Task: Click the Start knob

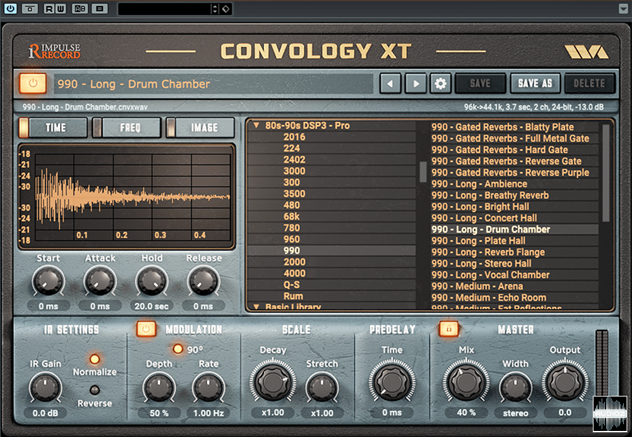Action: (48, 281)
